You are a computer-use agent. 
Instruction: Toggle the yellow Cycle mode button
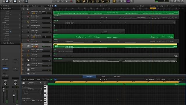click(x=114, y=1)
